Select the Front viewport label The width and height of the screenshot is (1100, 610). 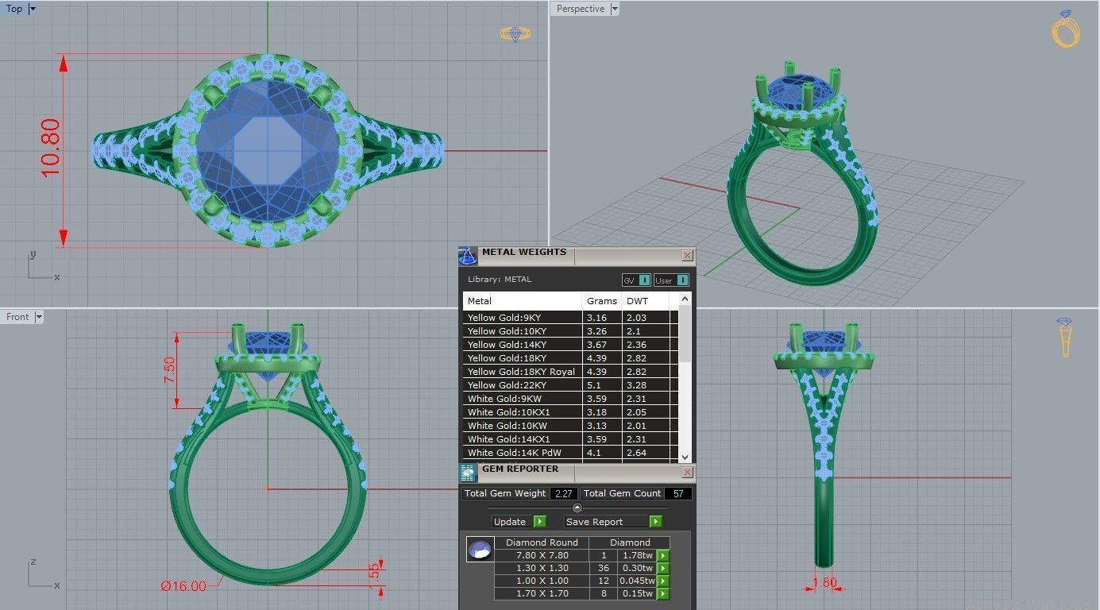17,317
